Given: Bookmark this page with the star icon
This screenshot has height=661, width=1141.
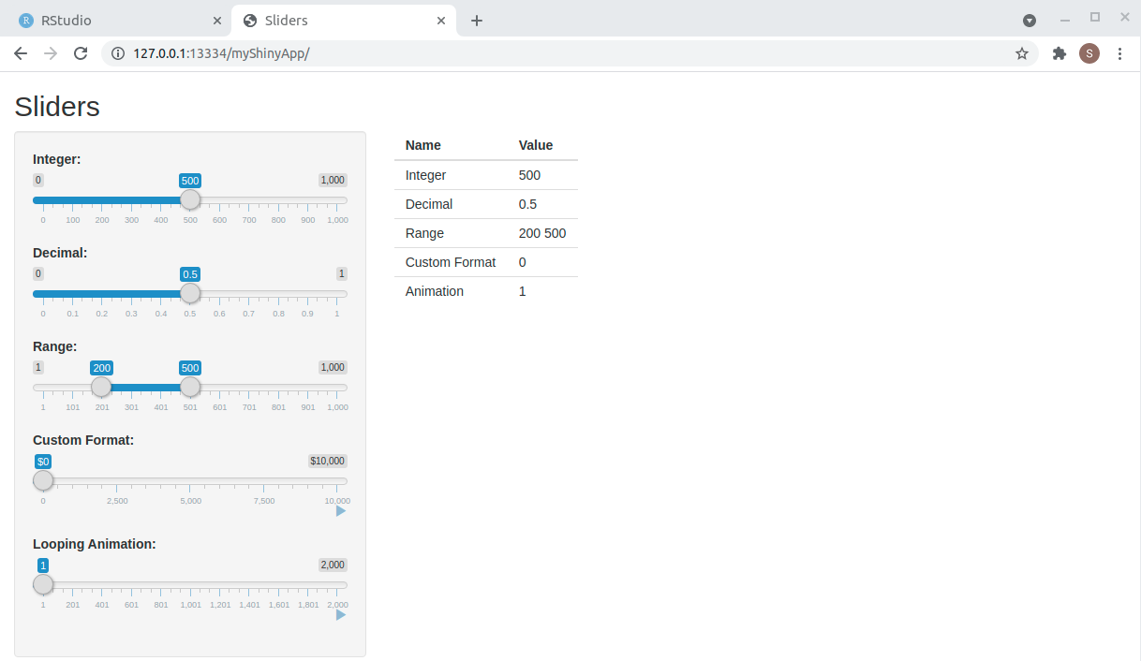Looking at the screenshot, I should click(1022, 53).
